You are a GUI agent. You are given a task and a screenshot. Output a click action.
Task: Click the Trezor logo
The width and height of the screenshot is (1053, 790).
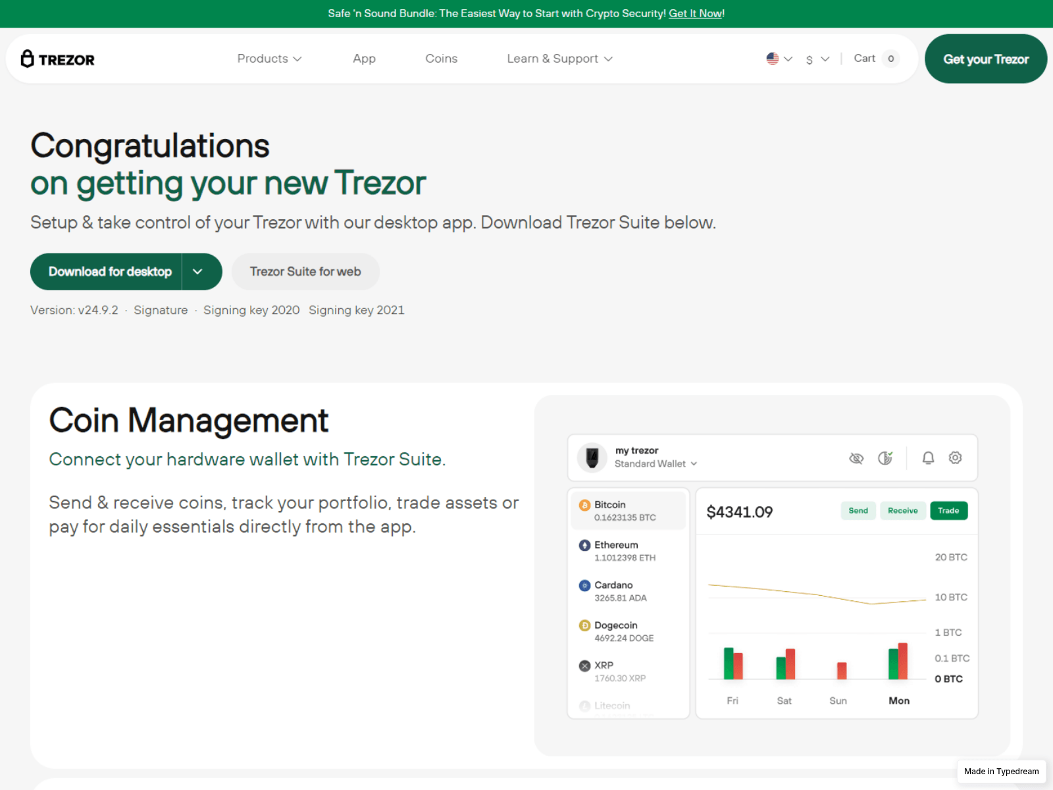click(x=58, y=59)
